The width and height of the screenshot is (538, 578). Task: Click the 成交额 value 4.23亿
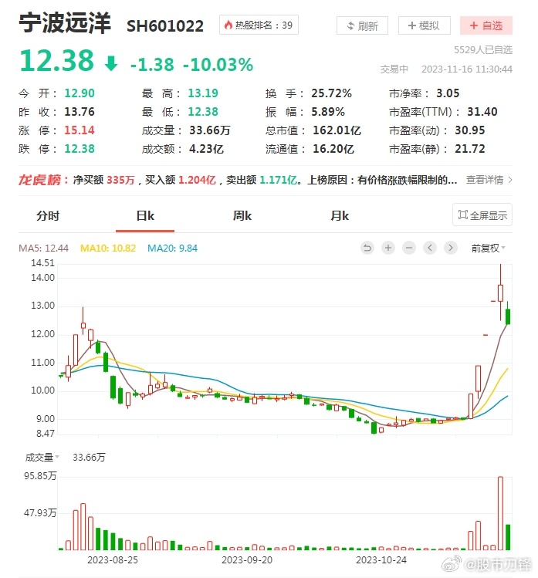pos(207,149)
